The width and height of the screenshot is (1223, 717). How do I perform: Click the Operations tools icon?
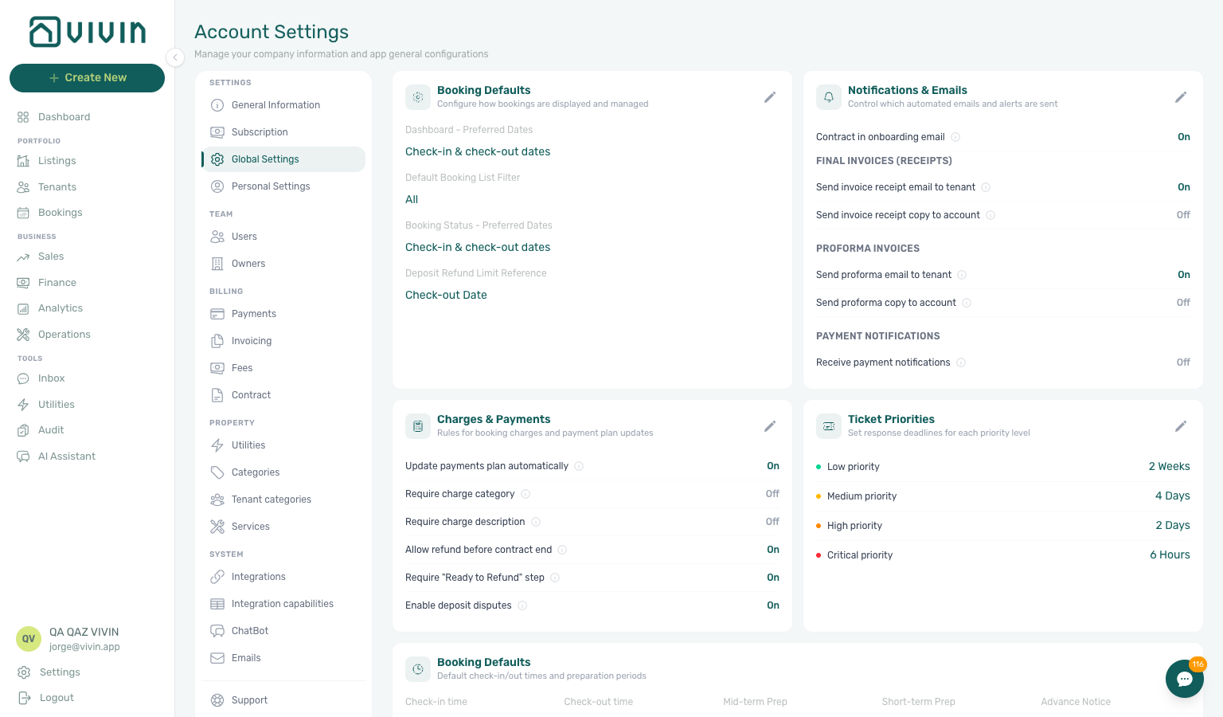click(23, 335)
